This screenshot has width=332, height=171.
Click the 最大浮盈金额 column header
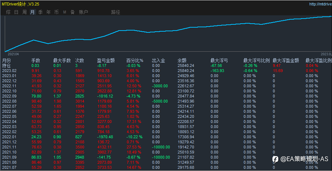click(x=286, y=61)
